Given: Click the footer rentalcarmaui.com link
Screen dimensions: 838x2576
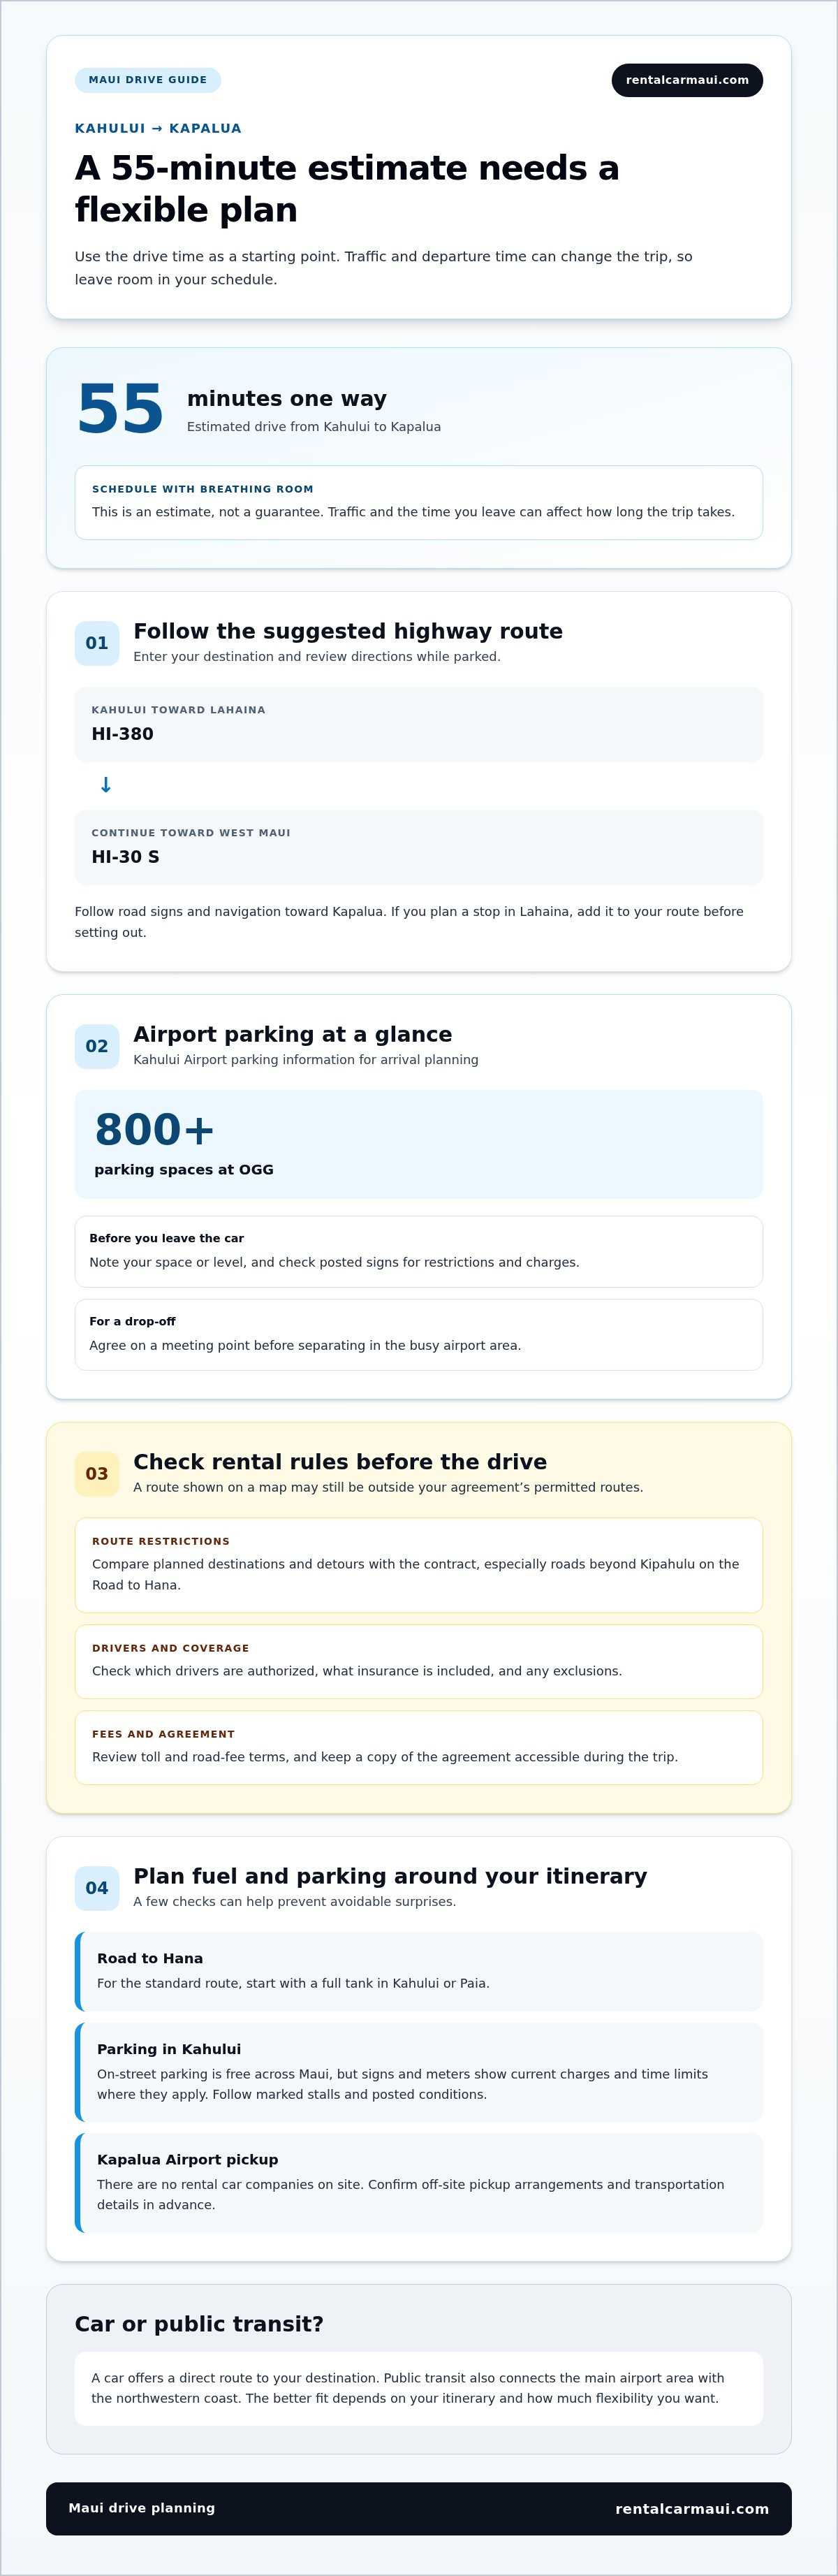Looking at the screenshot, I should pyautogui.click(x=692, y=2508).
